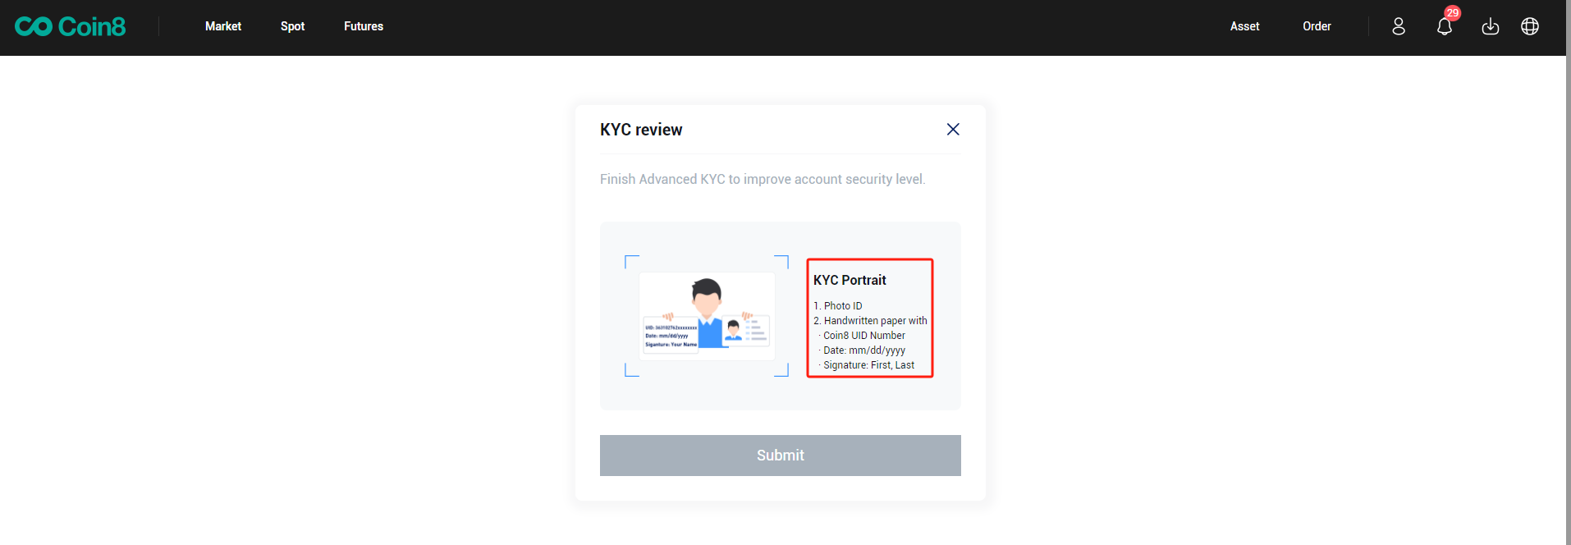The width and height of the screenshot is (1571, 545).
Task: Open the Asset page
Action: tap(1244, 26)
